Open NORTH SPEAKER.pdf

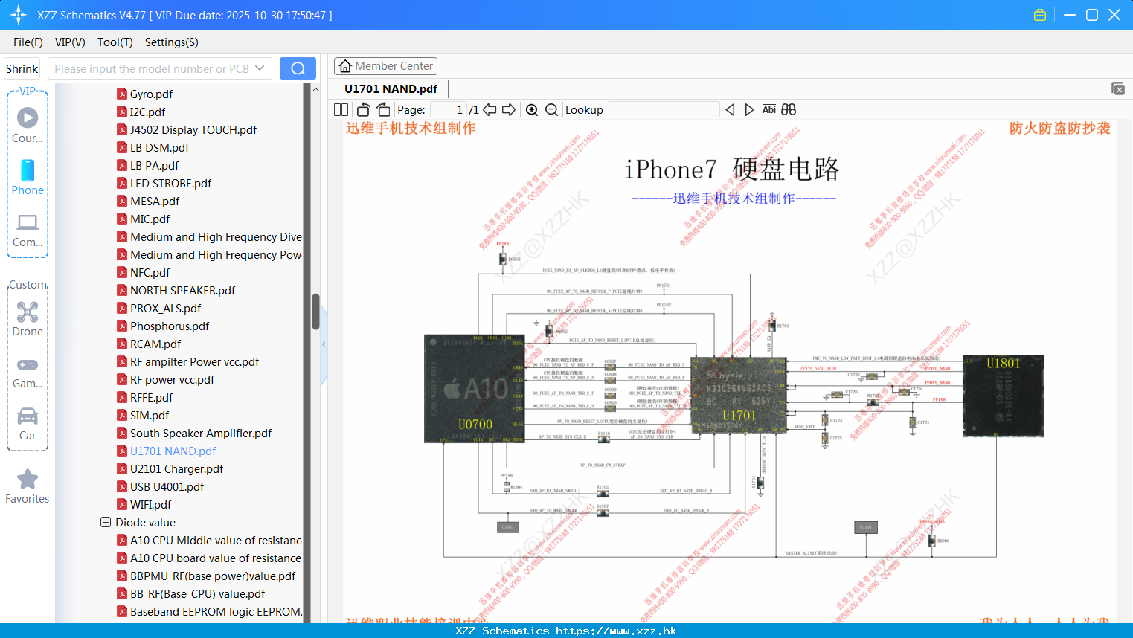(182, 290)
